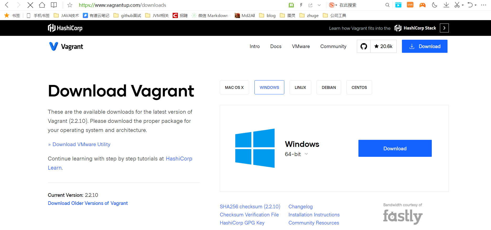Click the GitHub icon in the navbar
Screen dimensions: 491x230
tap(364, 46)
